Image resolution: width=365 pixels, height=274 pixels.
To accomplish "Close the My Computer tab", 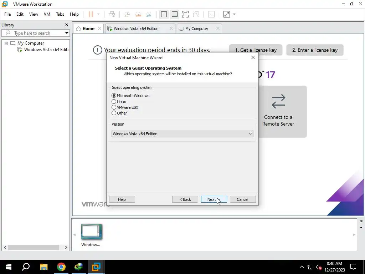I will click(218, 29).
